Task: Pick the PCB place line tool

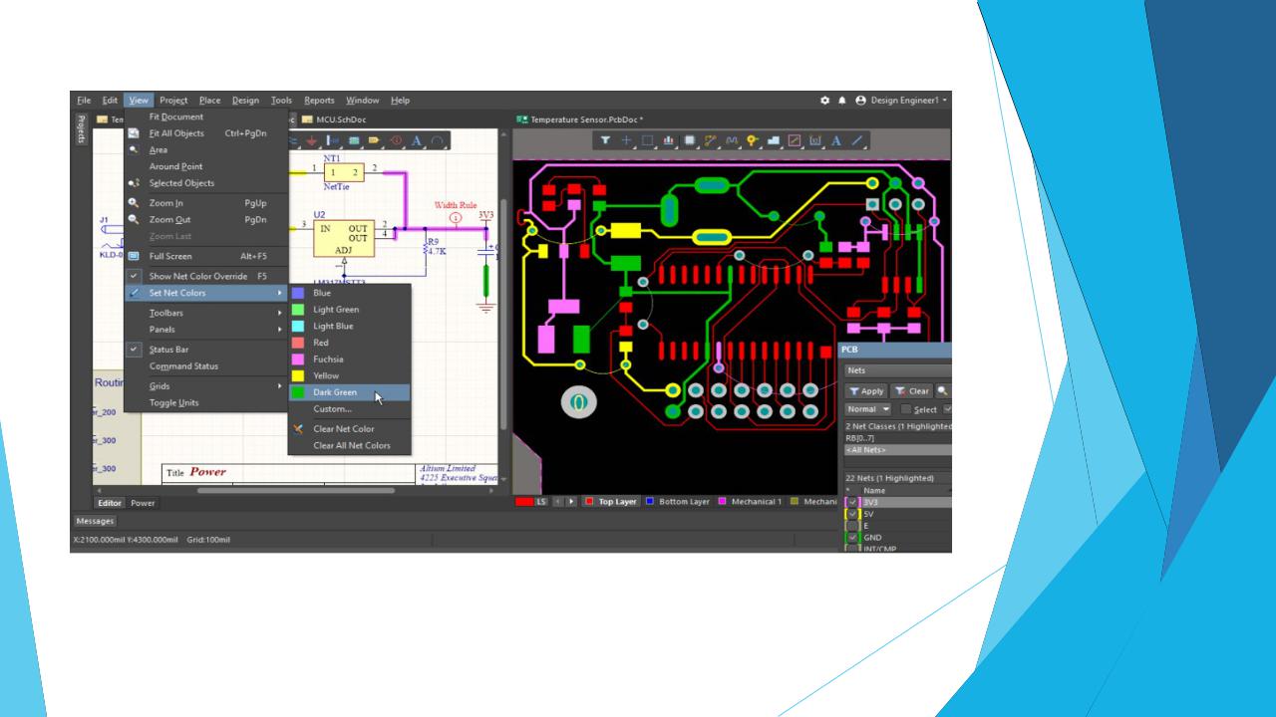Action: pos(855,140)
